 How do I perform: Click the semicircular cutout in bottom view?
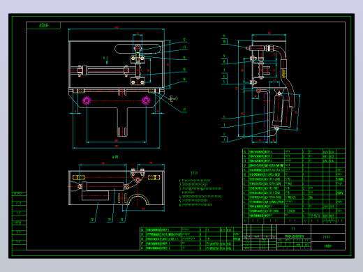coord(138,200)
